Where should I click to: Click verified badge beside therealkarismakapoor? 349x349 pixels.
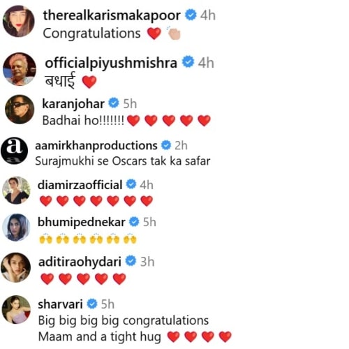[x=191, y=15]
